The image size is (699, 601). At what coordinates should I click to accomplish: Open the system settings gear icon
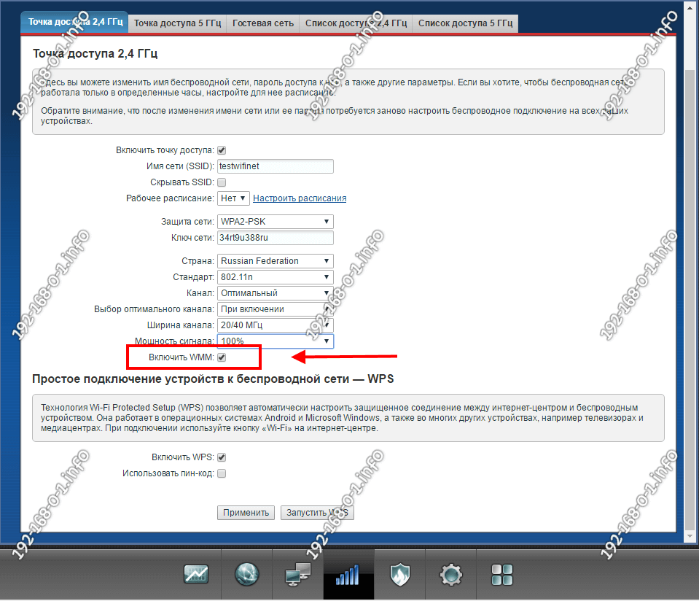(450, 575)
